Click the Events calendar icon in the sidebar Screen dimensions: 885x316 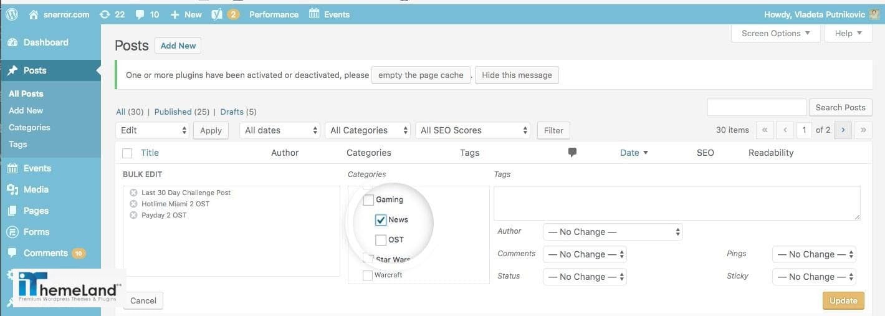[x=12, y=168]
